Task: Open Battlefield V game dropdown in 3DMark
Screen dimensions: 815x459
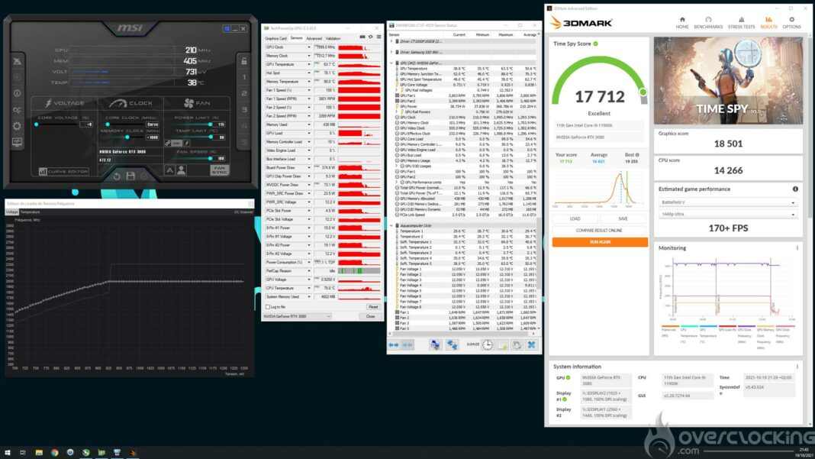Action: pyautogui.click(x=727, y=202)
